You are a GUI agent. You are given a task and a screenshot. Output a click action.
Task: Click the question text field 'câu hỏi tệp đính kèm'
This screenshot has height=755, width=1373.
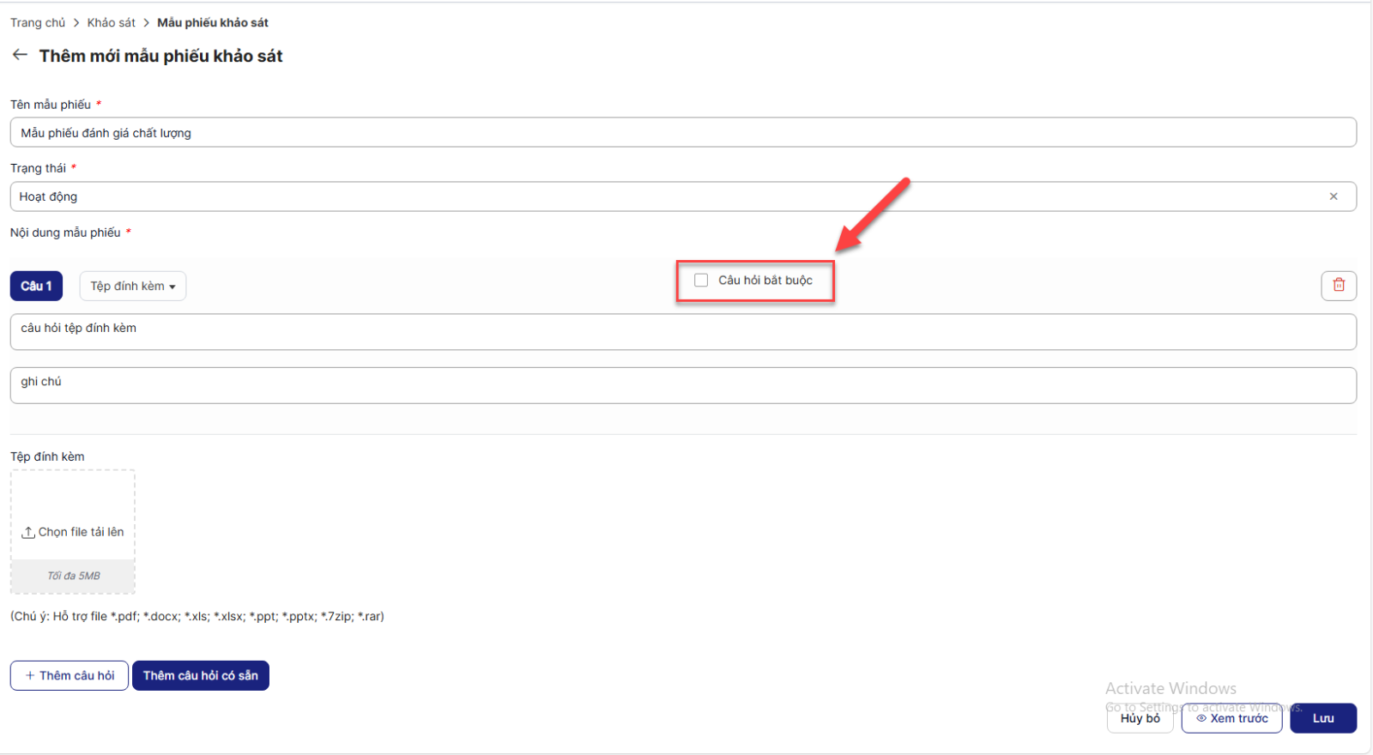pyautogui.click(x=682, y=331)
